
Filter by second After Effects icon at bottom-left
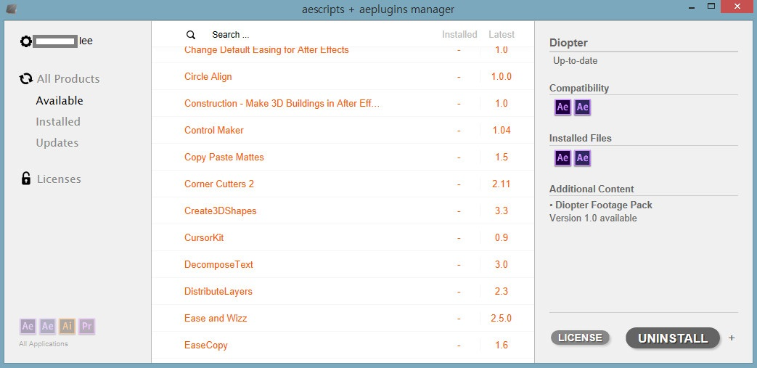[x=47, y=327]
